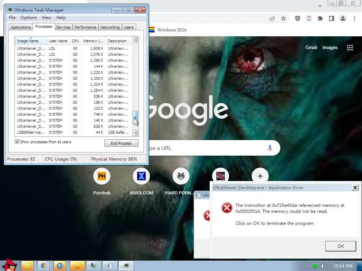Open the volume speaker tray icon
The image size is (362, 271).
[323, 266]
